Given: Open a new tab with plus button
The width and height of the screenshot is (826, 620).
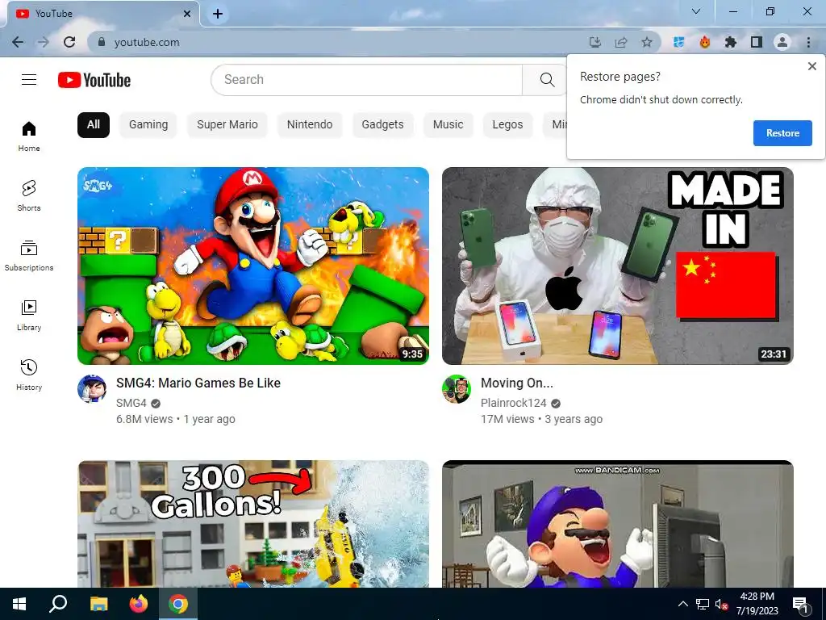Looking at the screenshot, I should [x=218, y=14].
